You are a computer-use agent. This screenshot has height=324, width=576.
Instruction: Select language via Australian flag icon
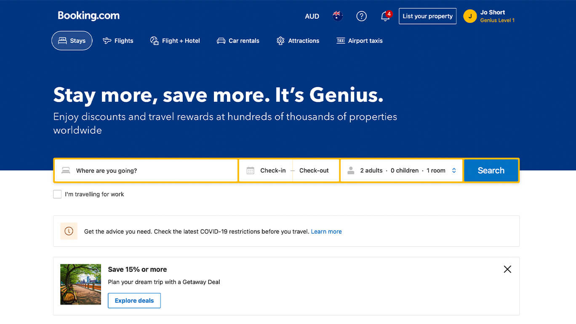(337, 16)
